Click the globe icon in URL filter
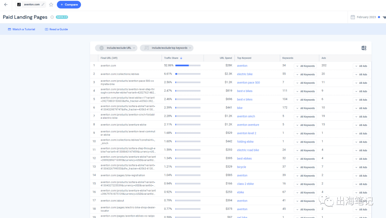Screen dimensions: 386x218 (102, 48)
